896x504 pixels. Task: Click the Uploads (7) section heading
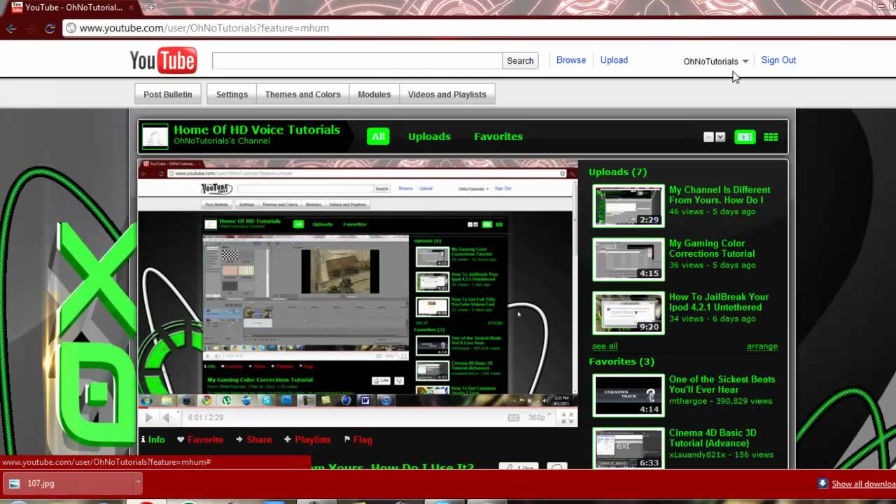[x=617, y=171]
